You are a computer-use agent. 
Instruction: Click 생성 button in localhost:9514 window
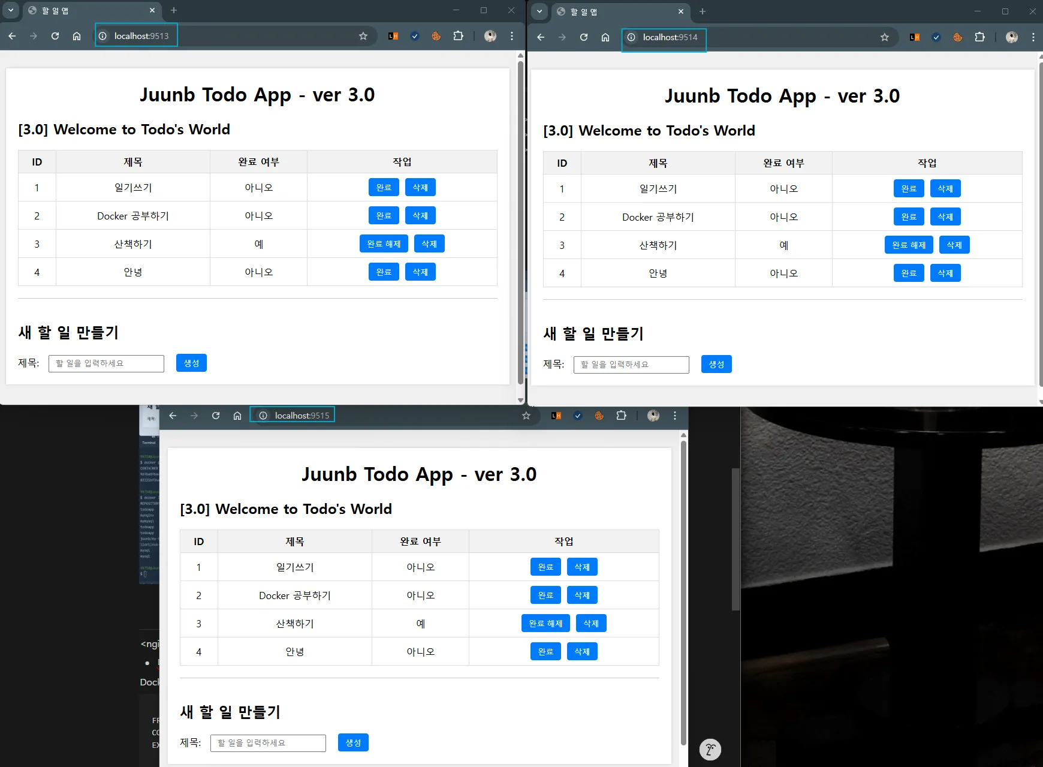click(x=716, y=364)
